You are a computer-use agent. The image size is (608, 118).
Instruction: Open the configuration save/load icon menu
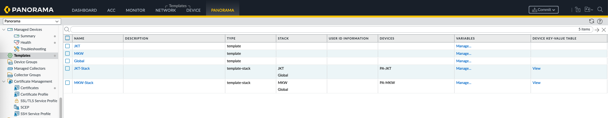coord(589,9)
